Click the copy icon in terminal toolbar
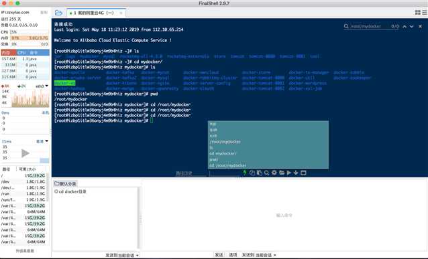The width and height of the screenshot is (428, 259). click(252, 173)
